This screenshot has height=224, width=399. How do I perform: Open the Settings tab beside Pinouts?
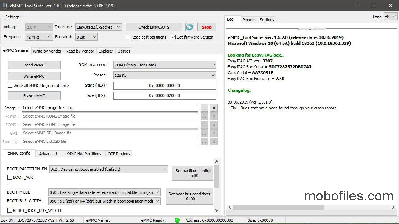tap(267, 20)
